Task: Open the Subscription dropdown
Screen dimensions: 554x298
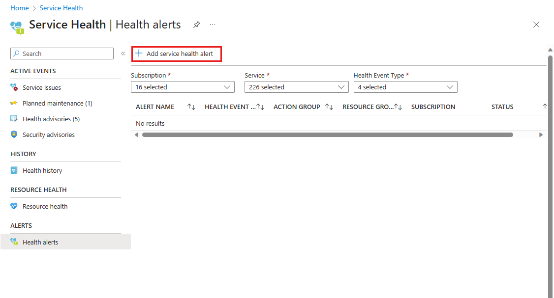Action: click(x=183, y=87)
